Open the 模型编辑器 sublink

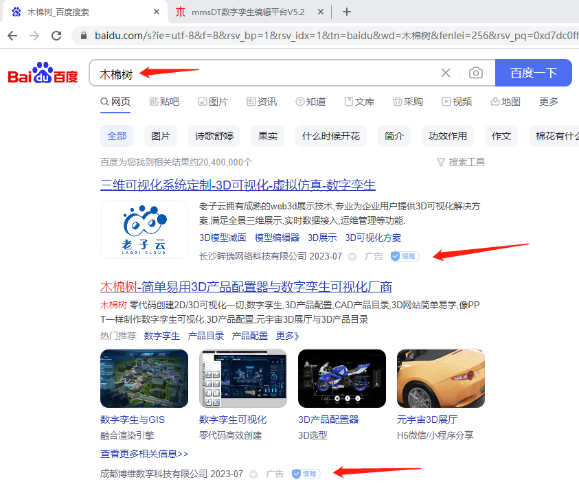(x=277, y=238)
